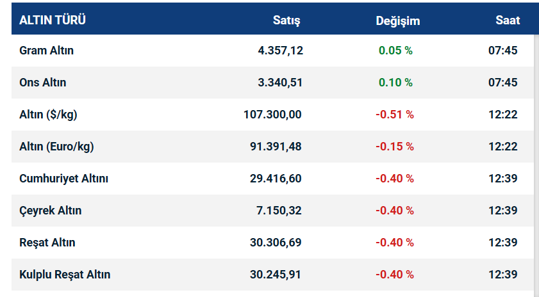Click the -0.15 % change value

point(395,147)
